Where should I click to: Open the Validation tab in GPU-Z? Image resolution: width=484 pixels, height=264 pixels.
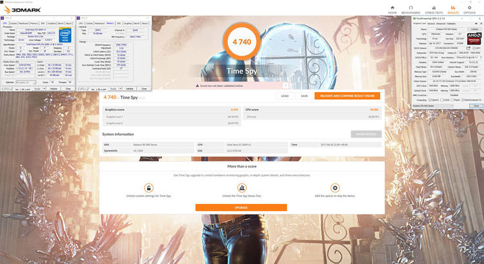coord(451,24)
